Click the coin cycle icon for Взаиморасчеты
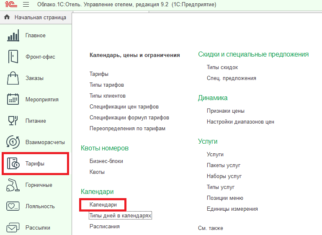The image size is (322, 235). click(13, 142)
